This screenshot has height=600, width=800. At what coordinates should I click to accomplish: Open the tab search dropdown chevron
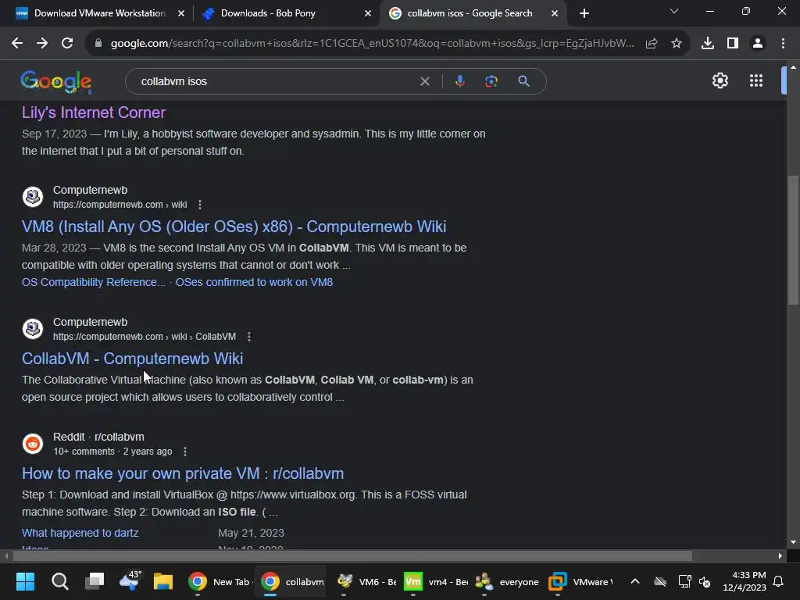click(674, 11)
